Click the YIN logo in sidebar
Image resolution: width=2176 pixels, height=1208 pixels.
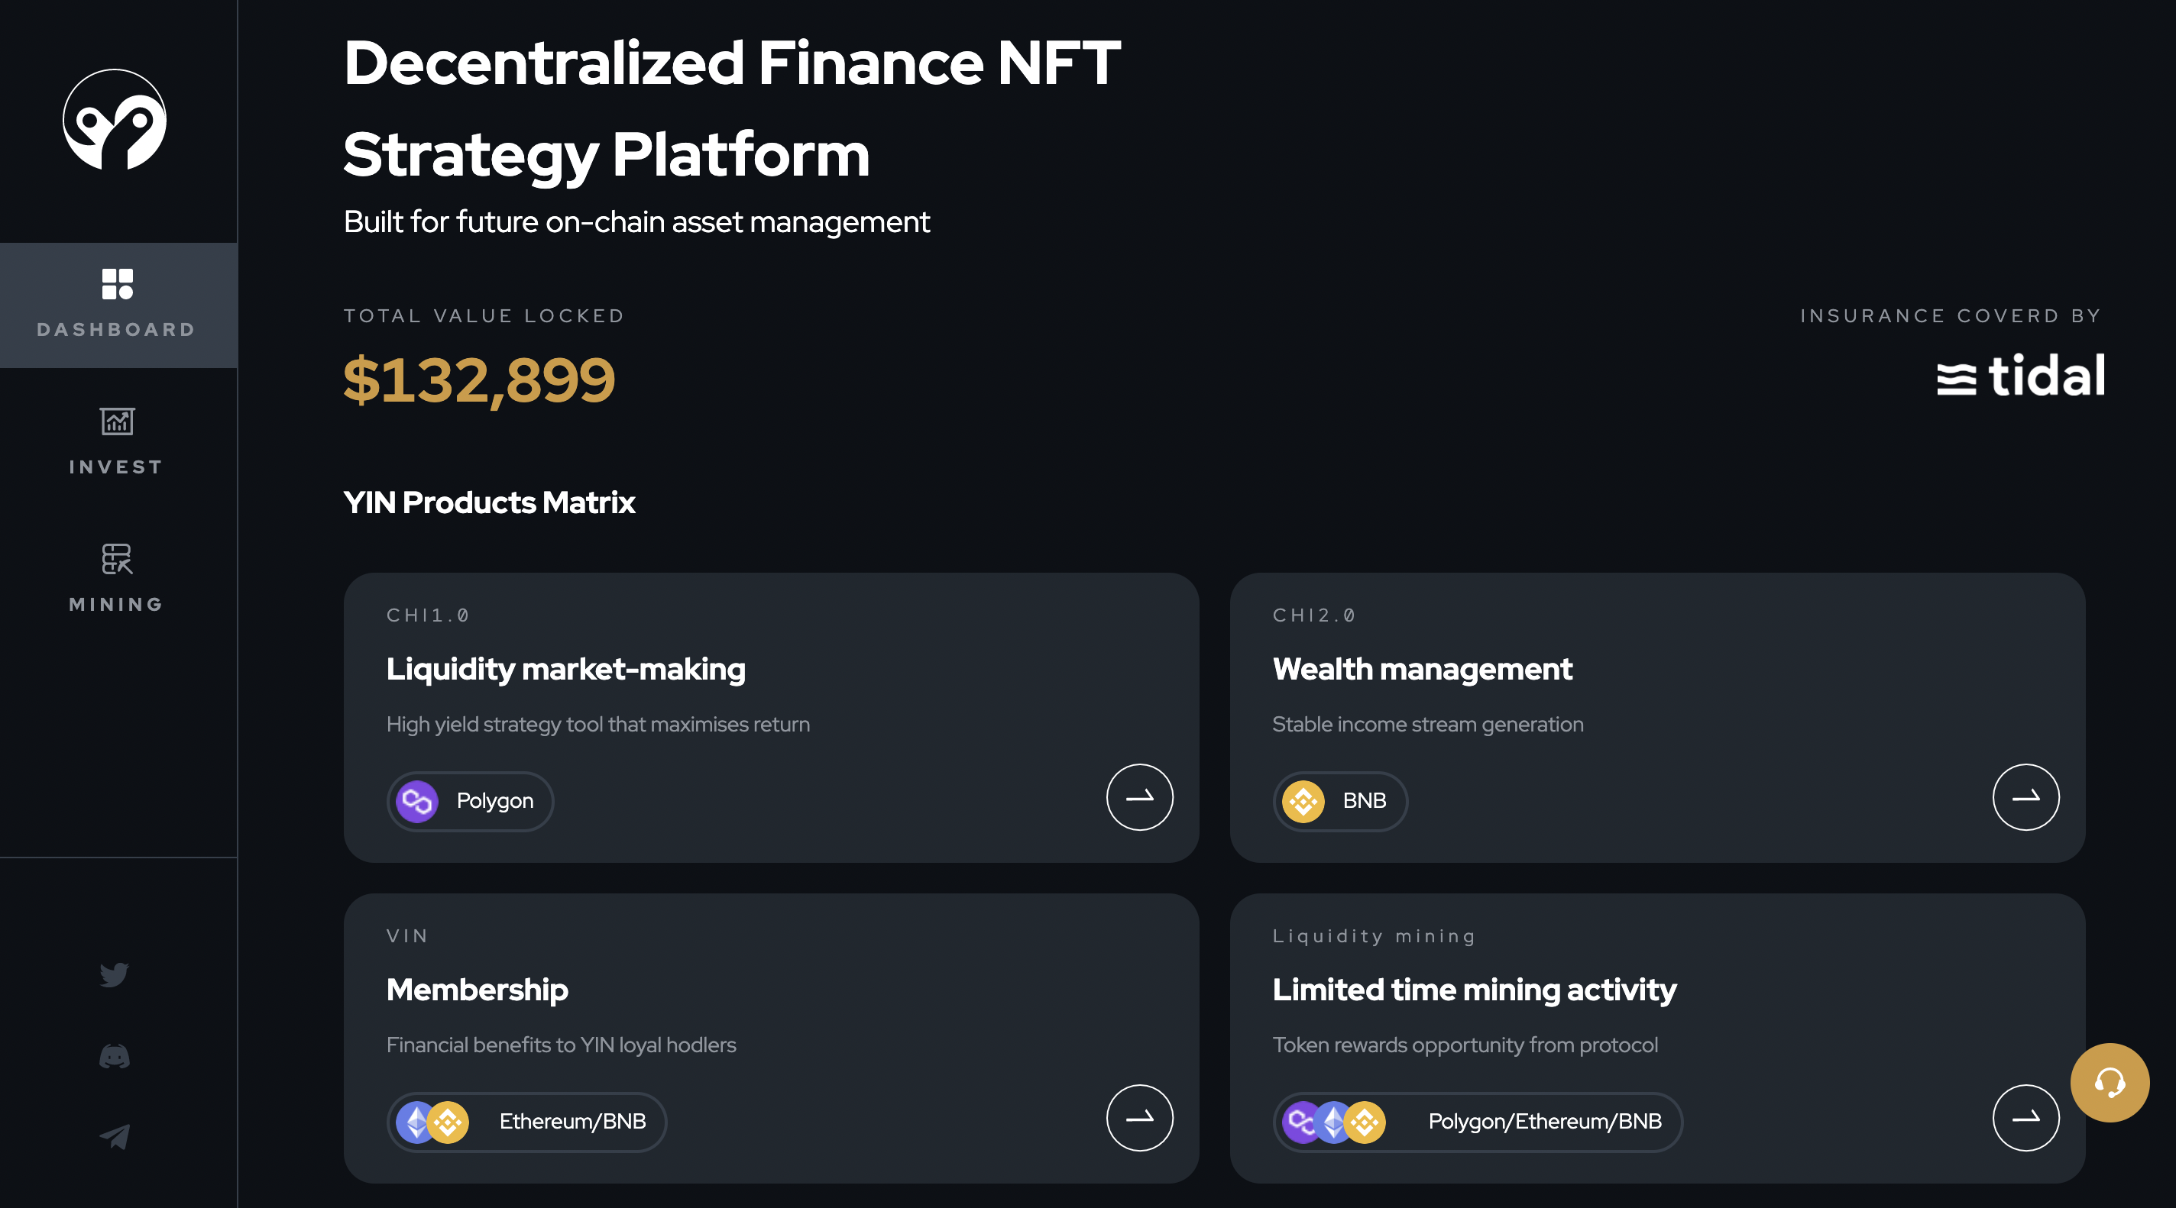(115, 120)
